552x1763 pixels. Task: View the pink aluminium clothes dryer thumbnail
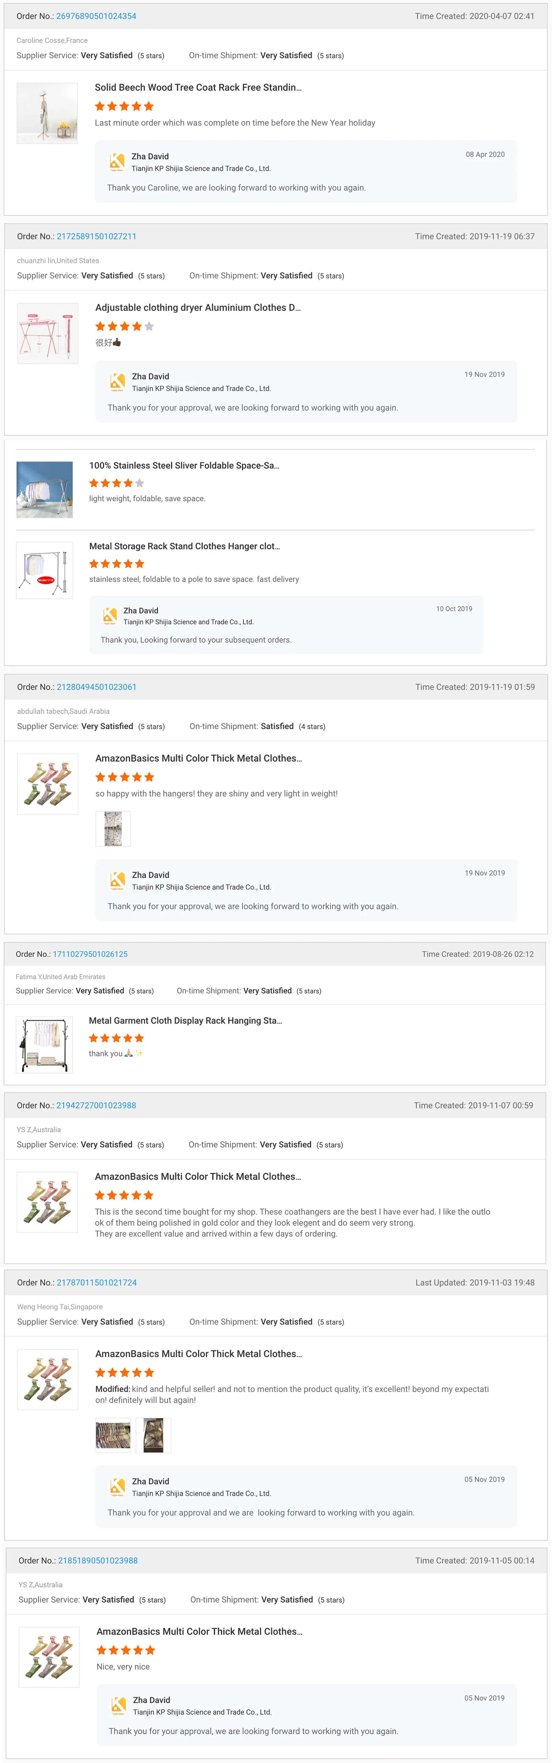tap(47, 333)
